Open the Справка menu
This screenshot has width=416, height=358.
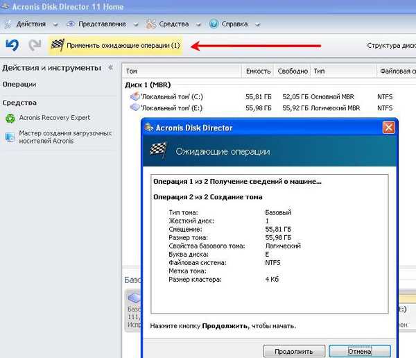234,24
